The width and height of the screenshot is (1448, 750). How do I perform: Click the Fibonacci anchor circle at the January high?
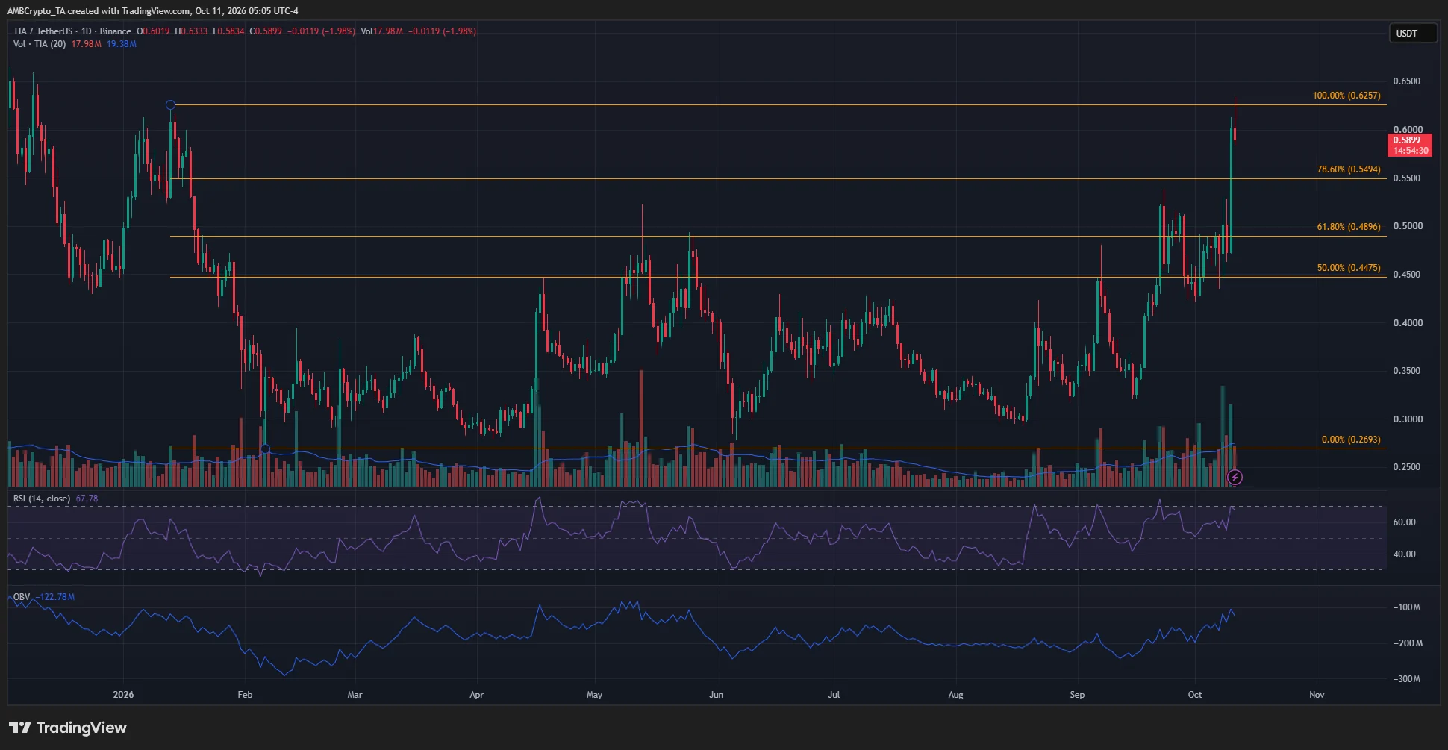point(170,105)
